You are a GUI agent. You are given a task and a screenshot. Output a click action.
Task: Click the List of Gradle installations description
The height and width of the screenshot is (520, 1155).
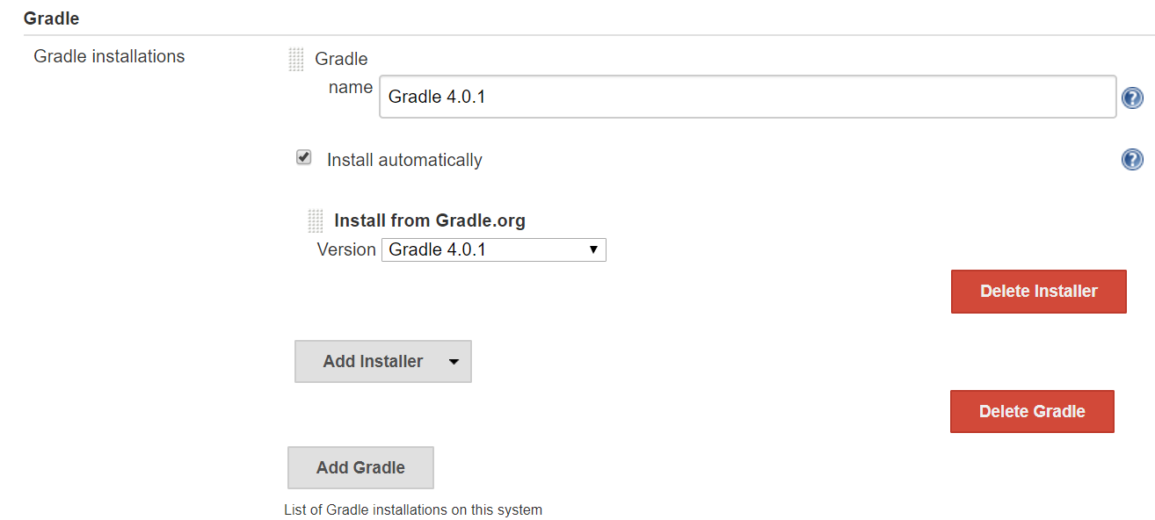[x=413, y=509]
